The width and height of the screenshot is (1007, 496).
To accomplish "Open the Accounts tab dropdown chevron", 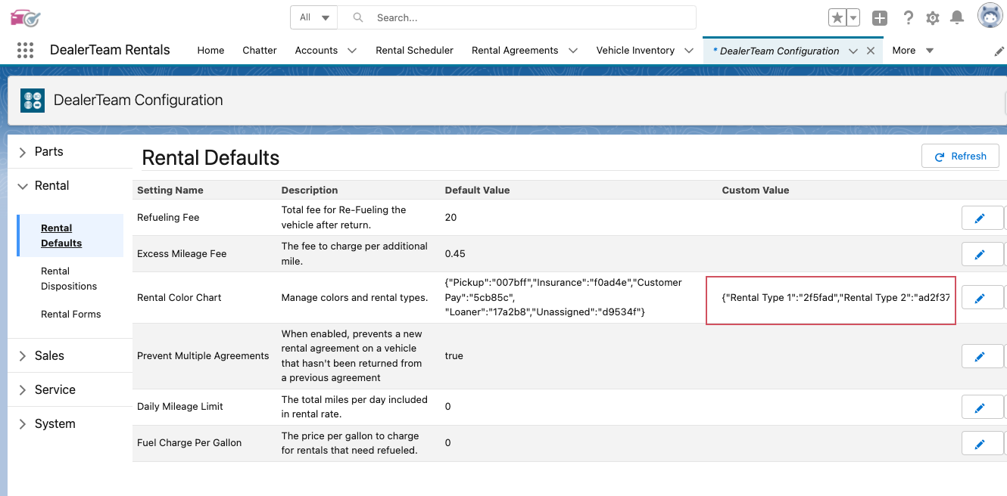I will click(x=352, y=51).
